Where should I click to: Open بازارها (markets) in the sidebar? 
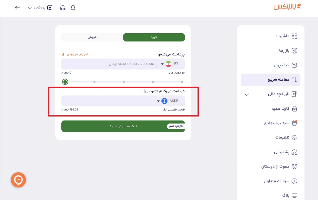tap(283, 50)
